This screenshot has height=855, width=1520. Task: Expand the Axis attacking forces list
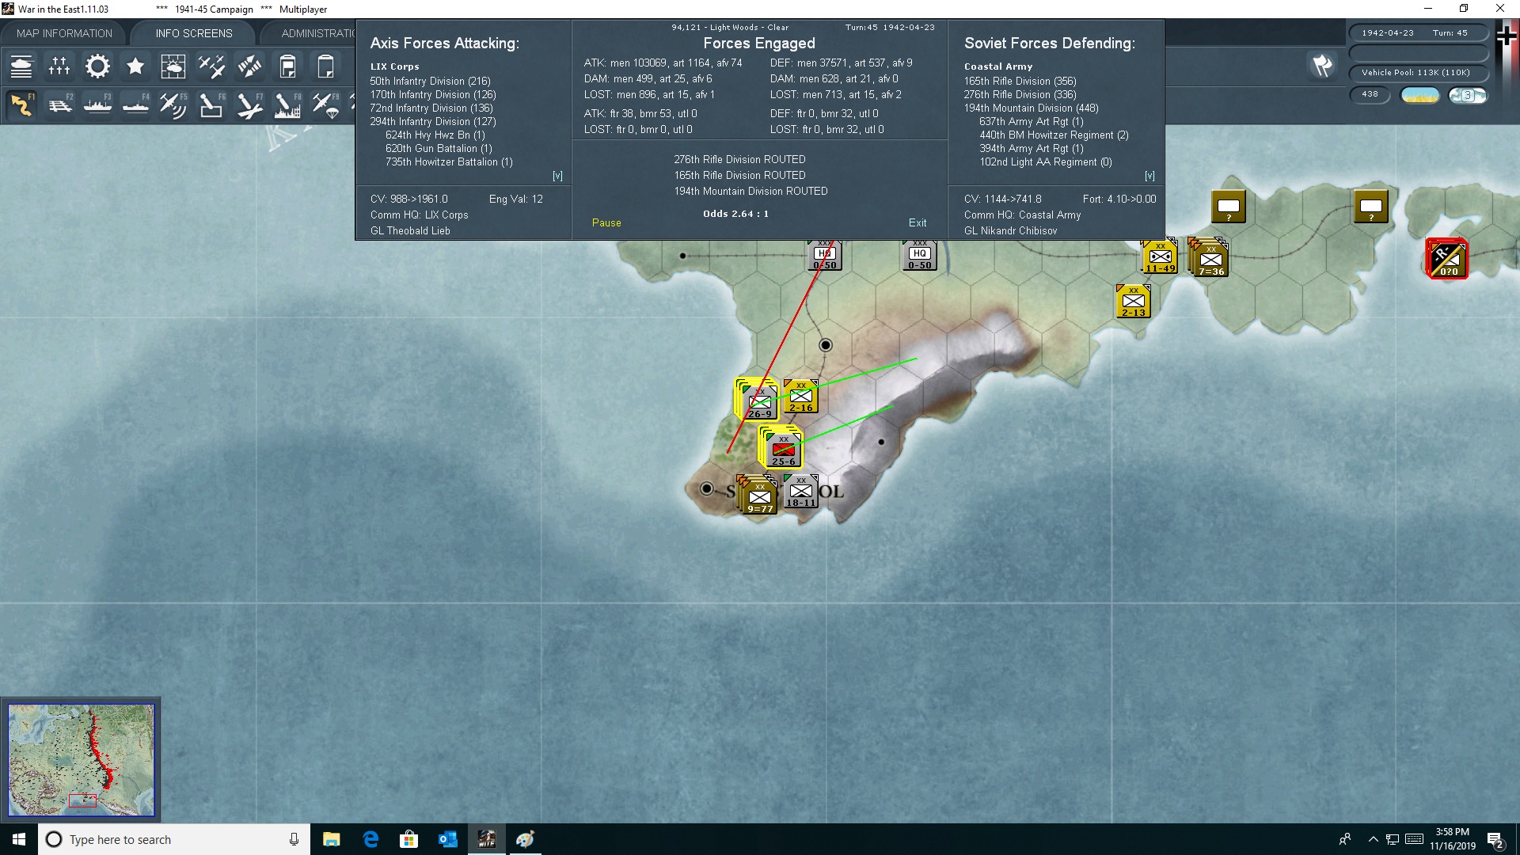[x=557, y=176]
